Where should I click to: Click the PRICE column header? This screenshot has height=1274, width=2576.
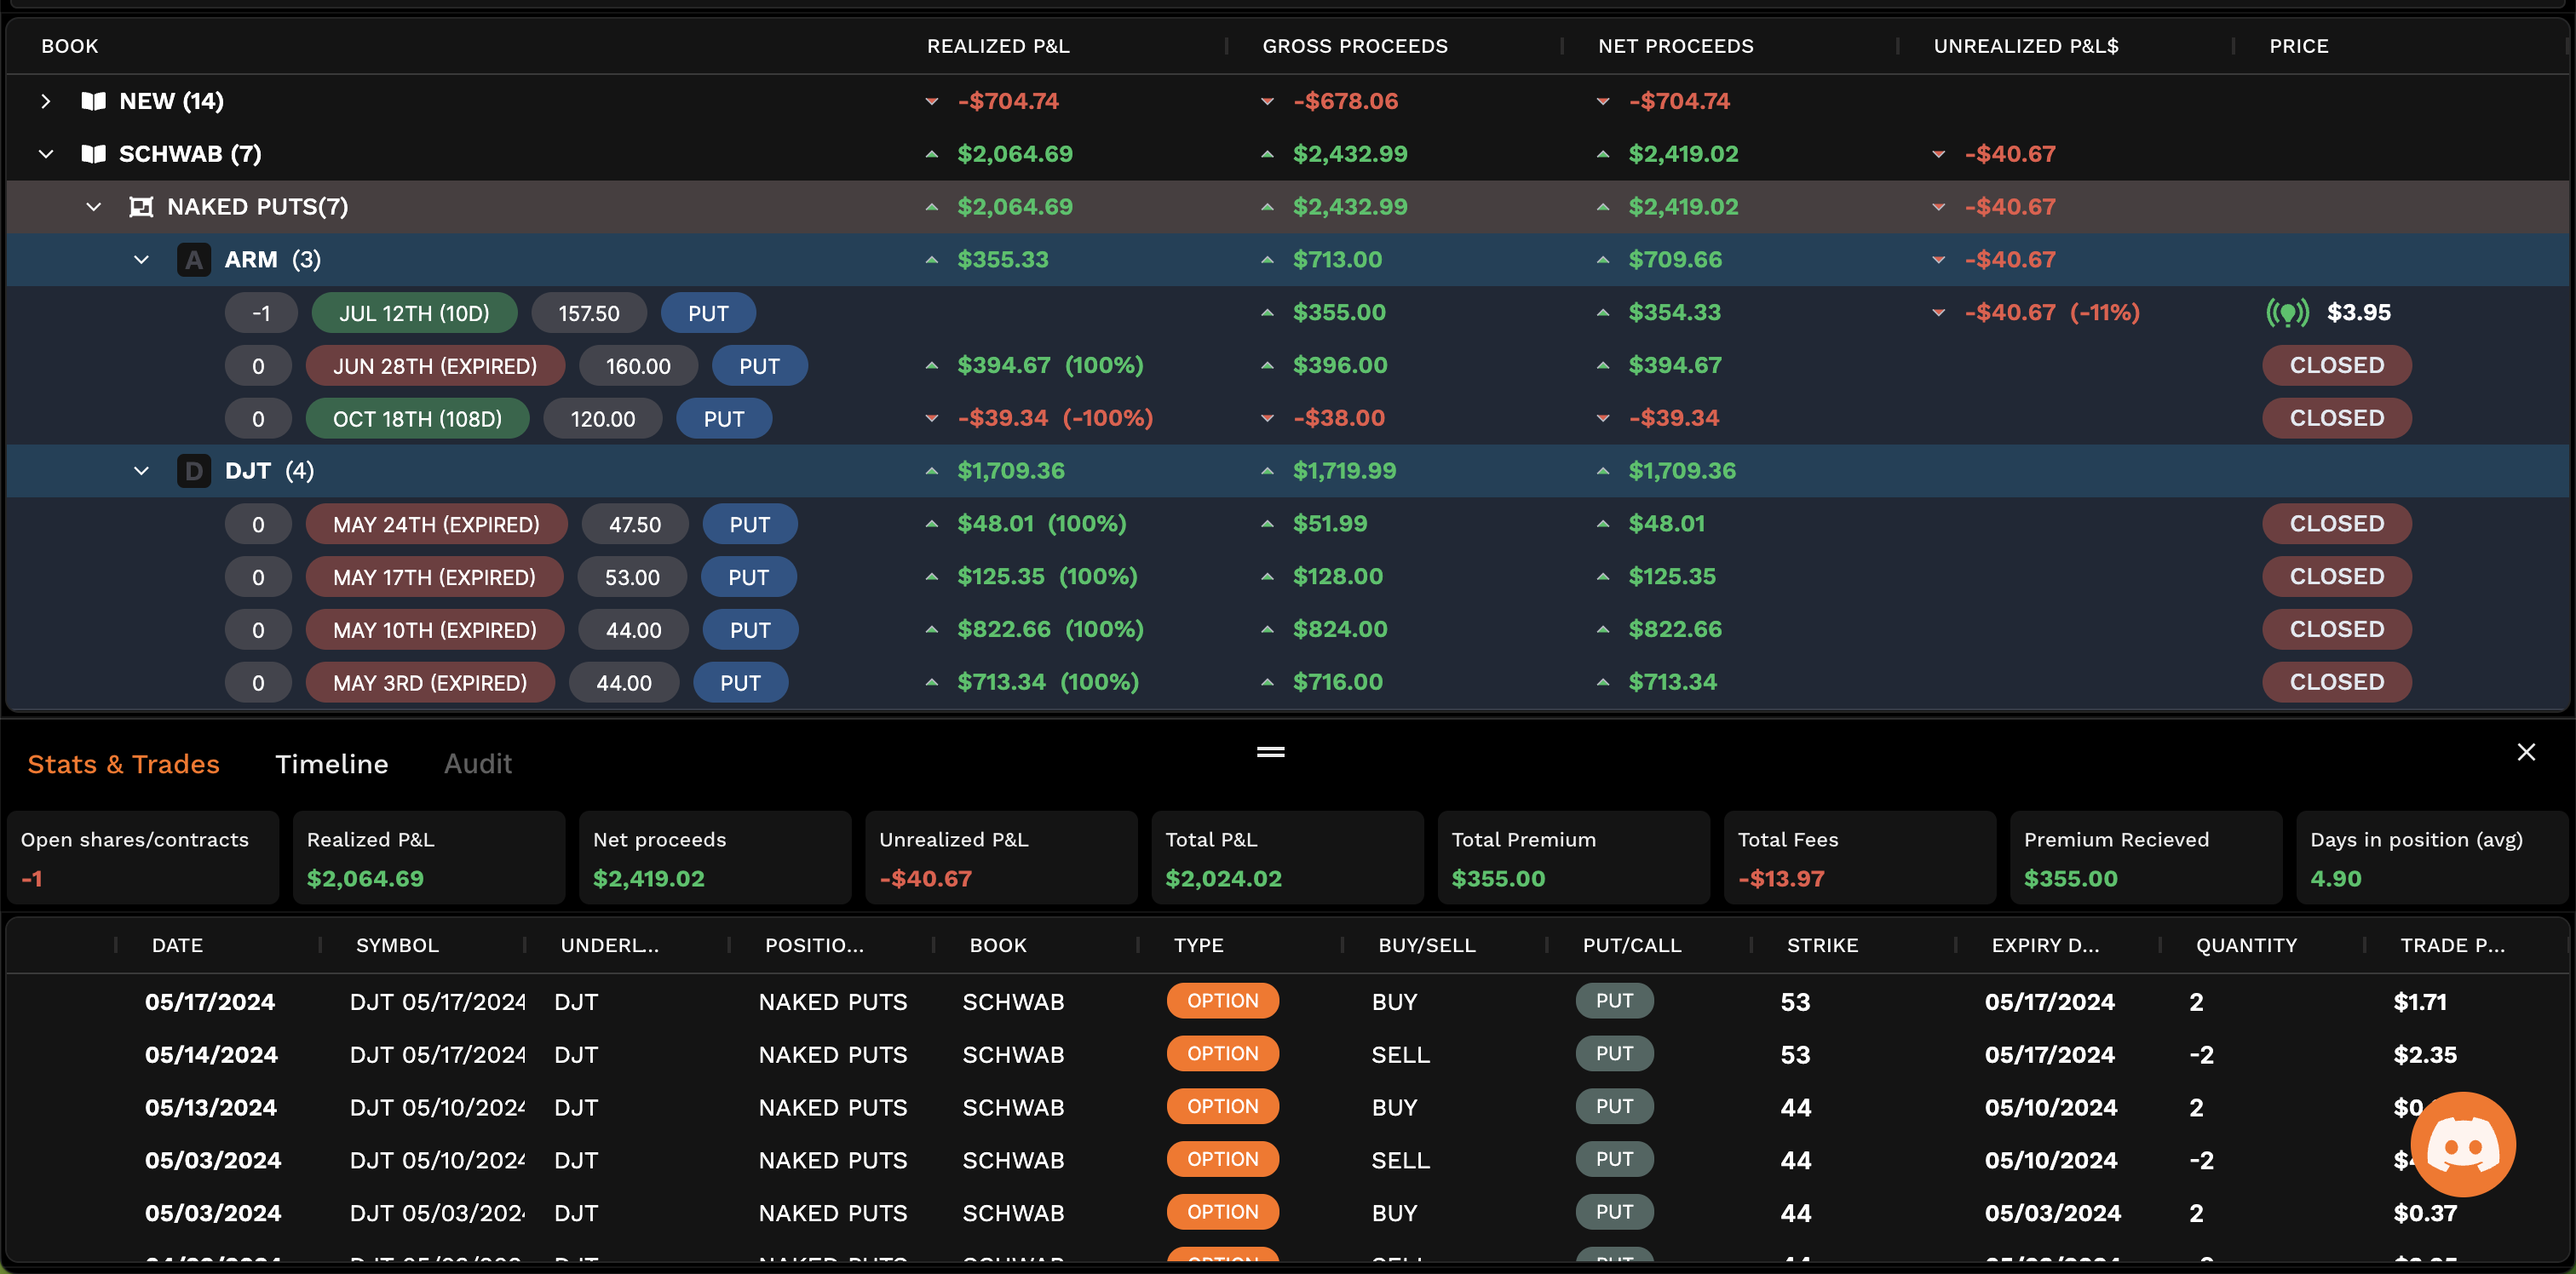point(2298,46)
